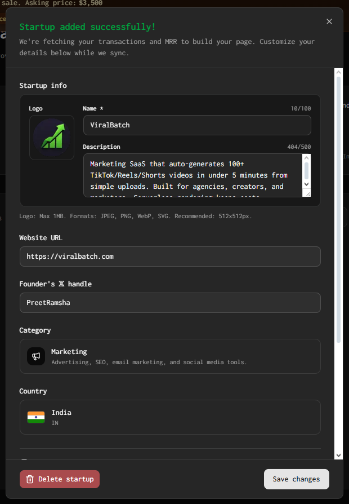Click the 'Advertising, SEO, email marketing' subtitle
Viewport: 349px width, 504px height.
pos(149,362)
